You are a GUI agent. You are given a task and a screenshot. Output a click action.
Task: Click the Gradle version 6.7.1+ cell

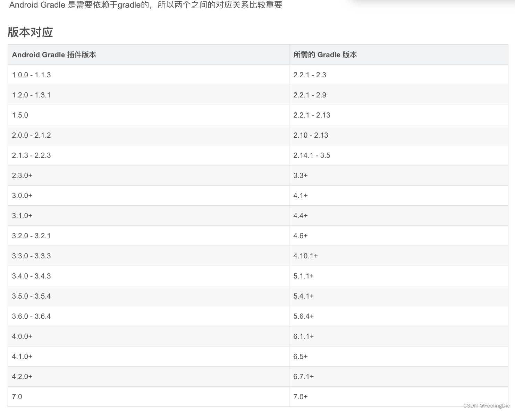(304, 376)
